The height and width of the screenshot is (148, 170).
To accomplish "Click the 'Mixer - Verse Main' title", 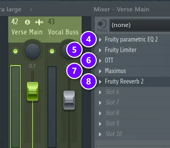I will tap(121, 10).
